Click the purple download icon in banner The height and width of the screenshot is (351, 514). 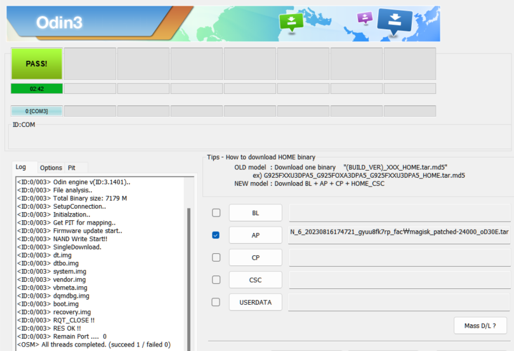(365, 18)
